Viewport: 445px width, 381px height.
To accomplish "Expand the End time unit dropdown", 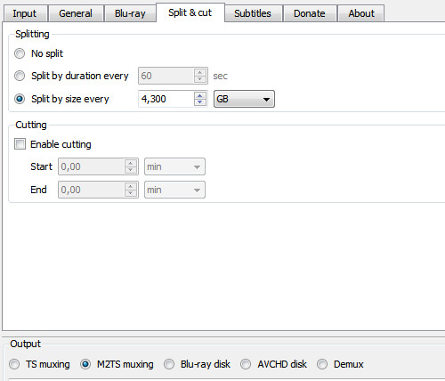I will (x=174, y=190).
